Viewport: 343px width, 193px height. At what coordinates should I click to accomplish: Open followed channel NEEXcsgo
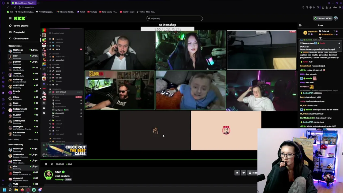point(23,51)
